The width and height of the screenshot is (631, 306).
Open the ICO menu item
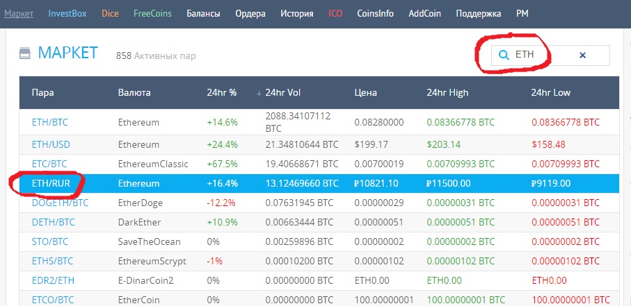click(335, 14)
